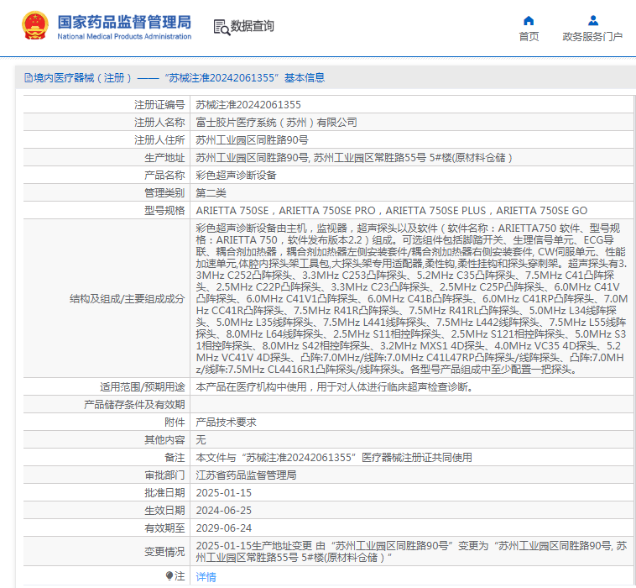This screenshot has width=636, height=588.
Task: Open the 详情 details link
Action: (206, 576)
